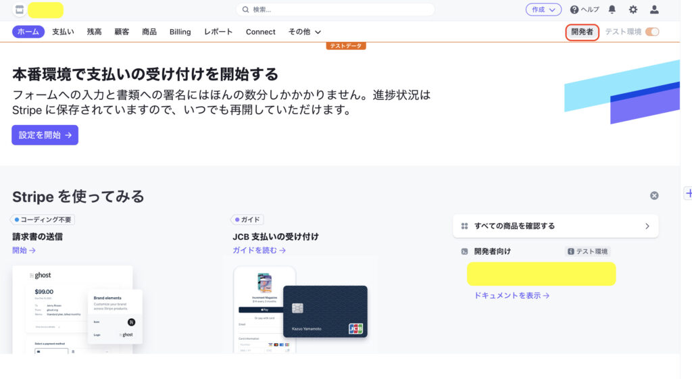Click the plus icon at right edge
The height and width of the screenshot is (379, 692).
689,193
